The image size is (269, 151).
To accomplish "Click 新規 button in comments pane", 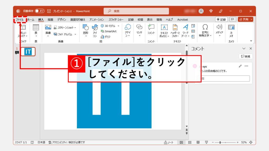I will [x=246, y=56].
